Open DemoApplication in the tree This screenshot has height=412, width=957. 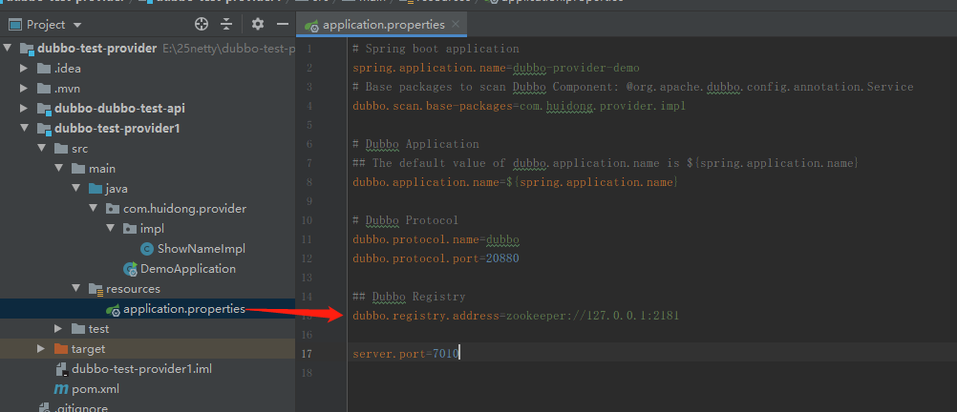pos(188,269)
